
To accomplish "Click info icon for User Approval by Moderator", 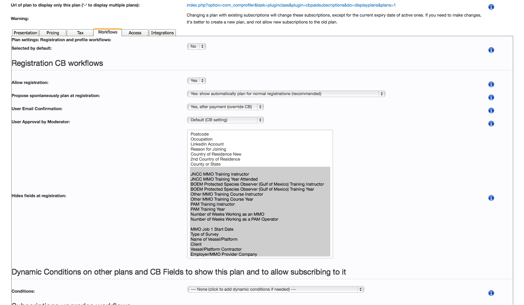I will coord(491,124).
